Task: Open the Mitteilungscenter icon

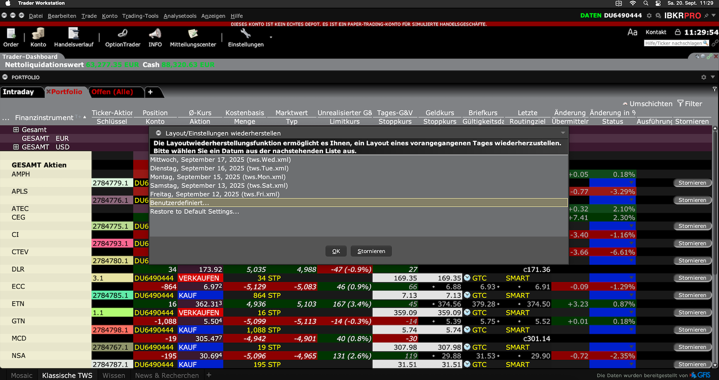Action: point(193,34)
